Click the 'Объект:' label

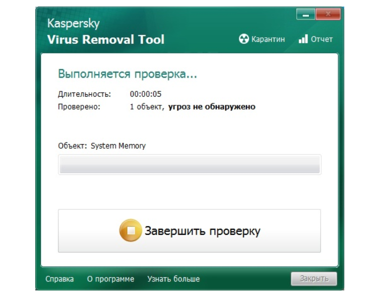[73, 146]
